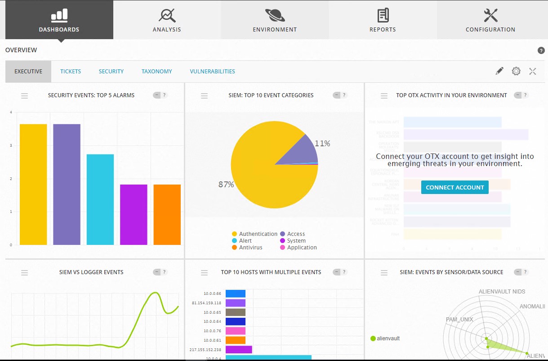Click the host label 10.0.0.65
This screenshot has width=548, height=361.
pyautogui.click(x=212, y=312)
